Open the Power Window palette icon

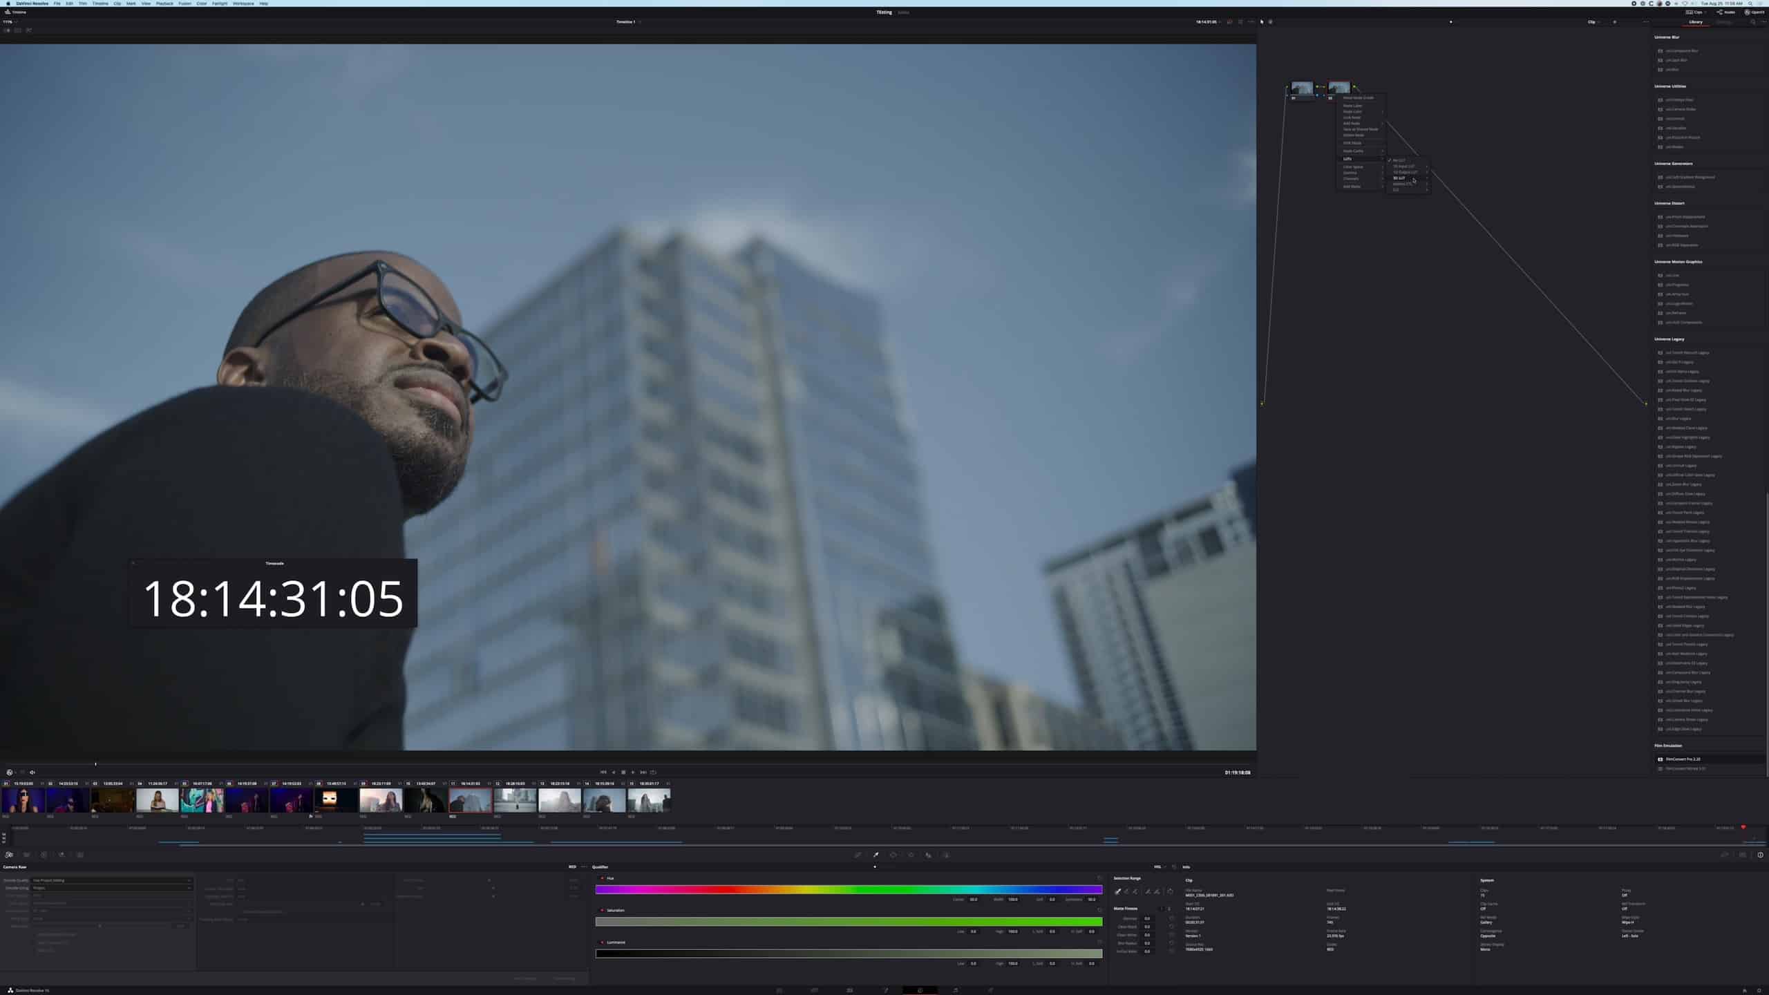(x=893, y=855)
